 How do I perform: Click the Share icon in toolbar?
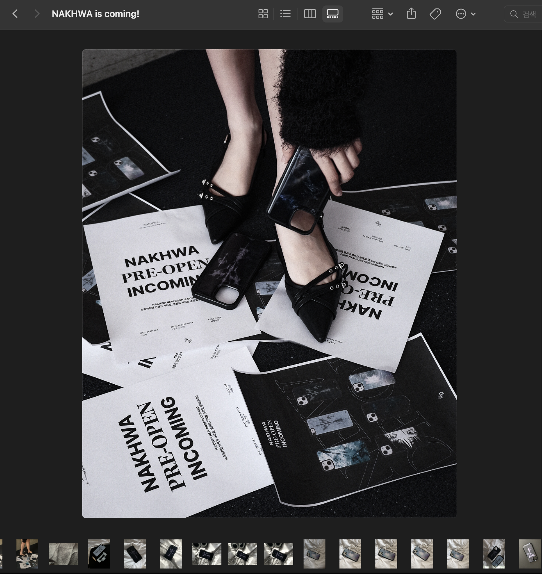pyautogui.click(x=411, y=14)
